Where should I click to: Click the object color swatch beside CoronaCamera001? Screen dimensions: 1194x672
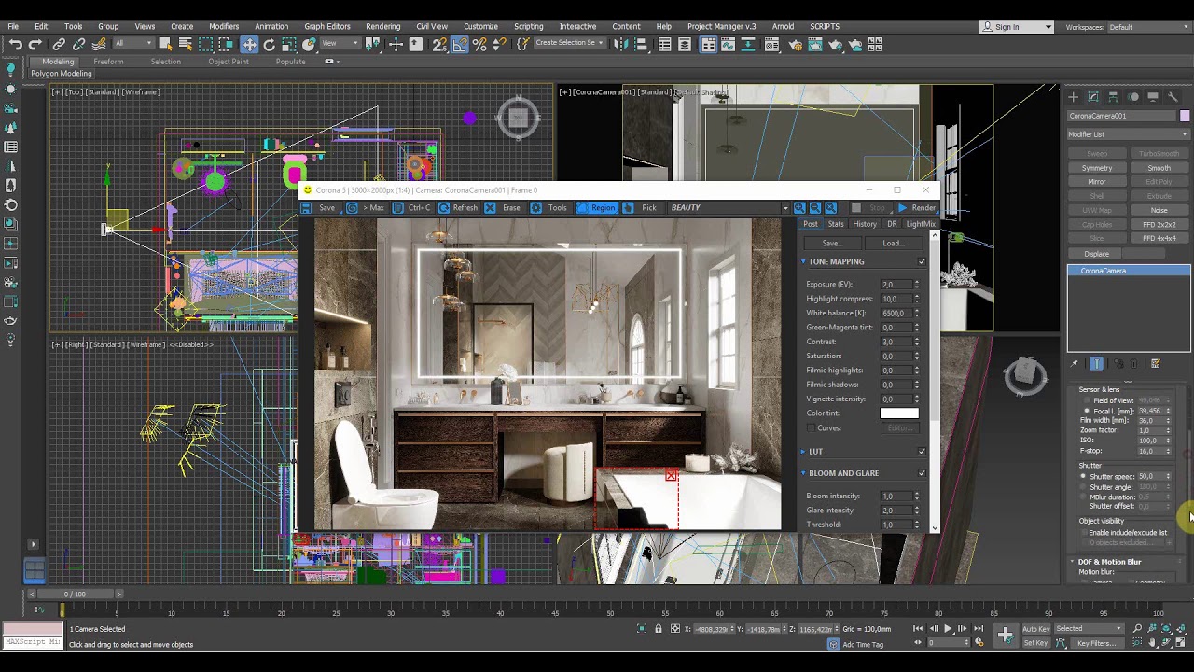click(1185, 116)
